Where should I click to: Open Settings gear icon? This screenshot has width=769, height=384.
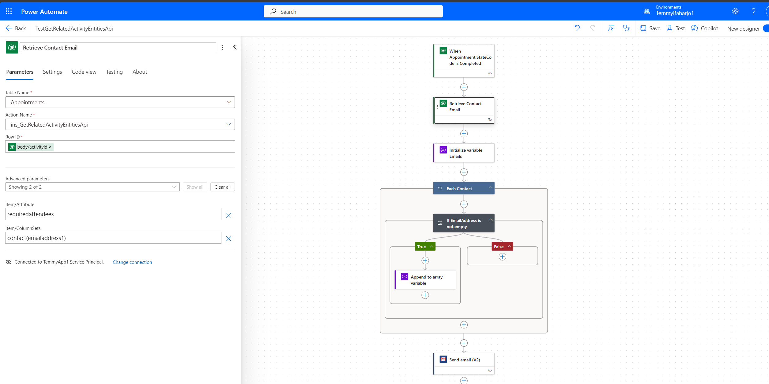735,11
